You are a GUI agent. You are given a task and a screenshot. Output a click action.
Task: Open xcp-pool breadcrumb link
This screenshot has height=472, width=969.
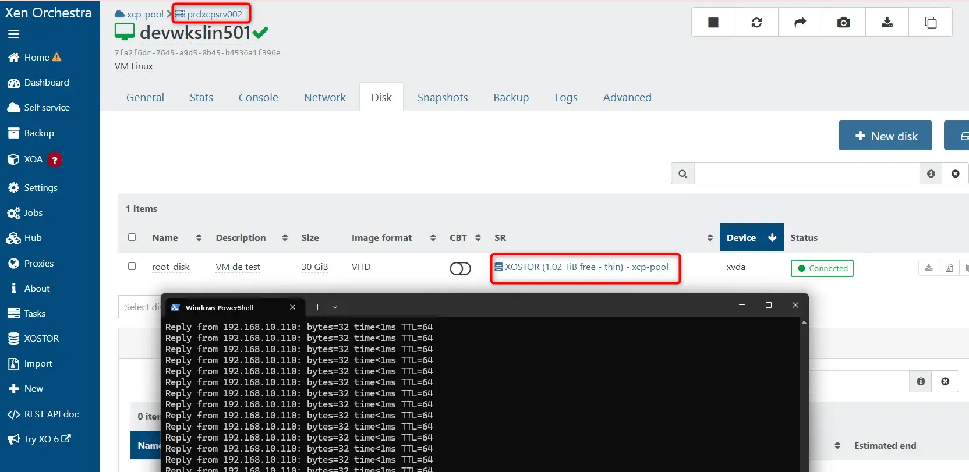140,15
